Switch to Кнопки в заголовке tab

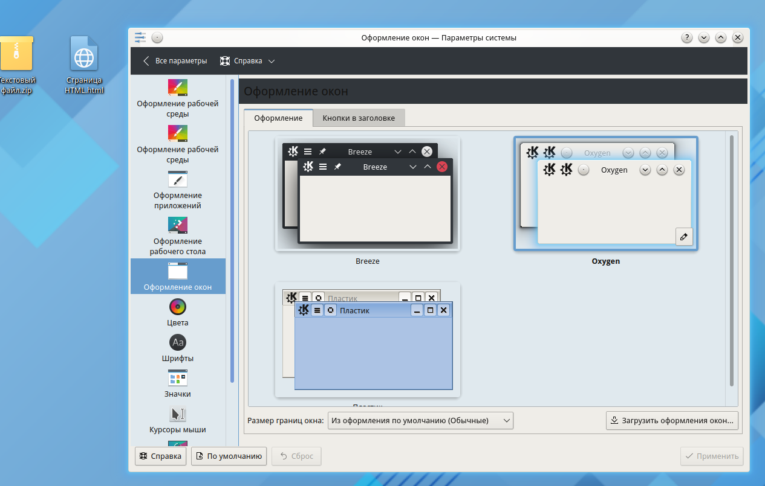359,118
